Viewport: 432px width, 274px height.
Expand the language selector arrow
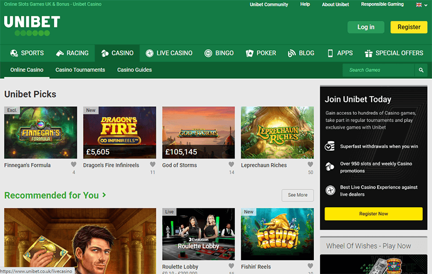[426, 5]
